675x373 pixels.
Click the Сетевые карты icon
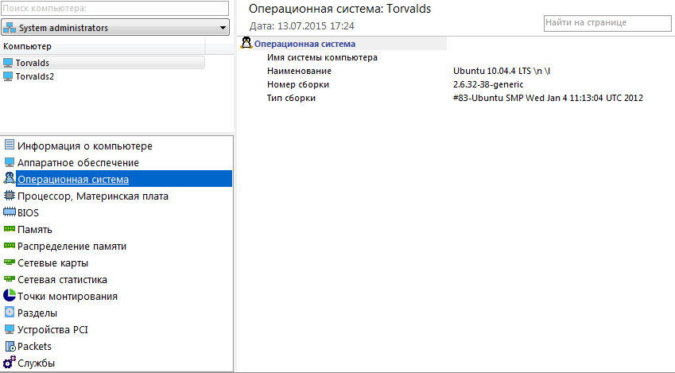pos(10,262)
